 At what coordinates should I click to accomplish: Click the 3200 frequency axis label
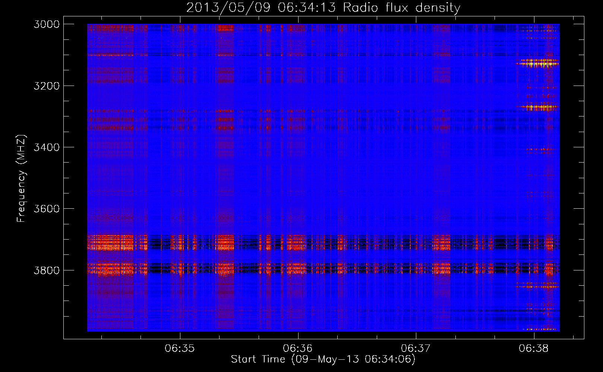click(47, 86)
